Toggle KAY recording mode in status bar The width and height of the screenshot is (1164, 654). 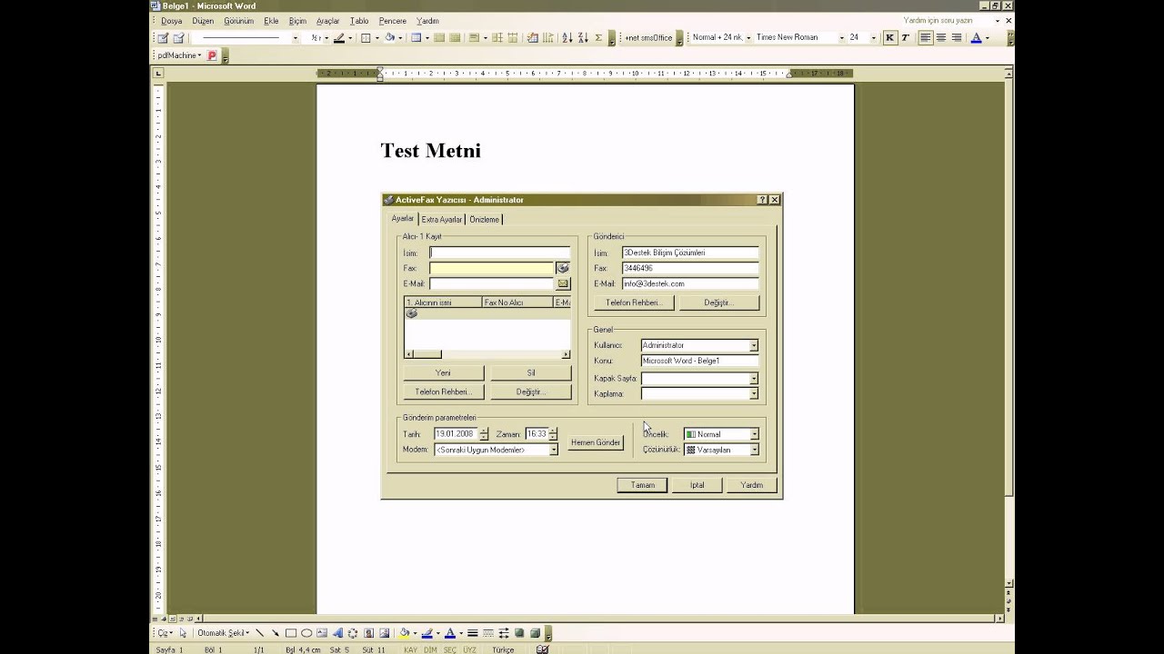410,649
